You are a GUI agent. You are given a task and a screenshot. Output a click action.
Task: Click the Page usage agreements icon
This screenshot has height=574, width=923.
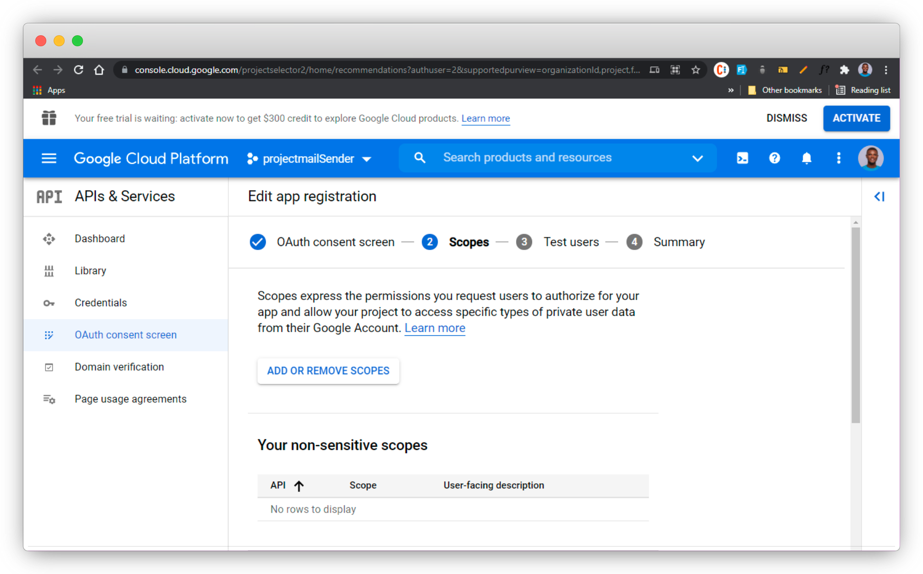click(49, 399)
